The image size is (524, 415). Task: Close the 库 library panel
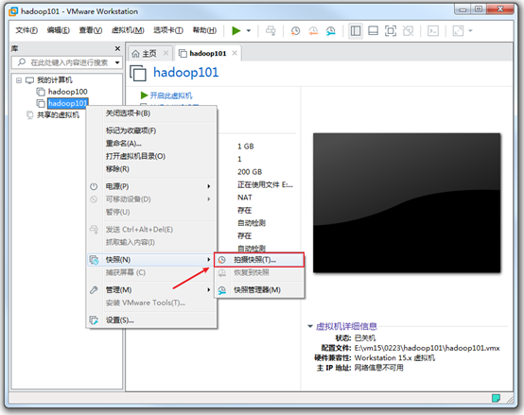click(117, 49)
